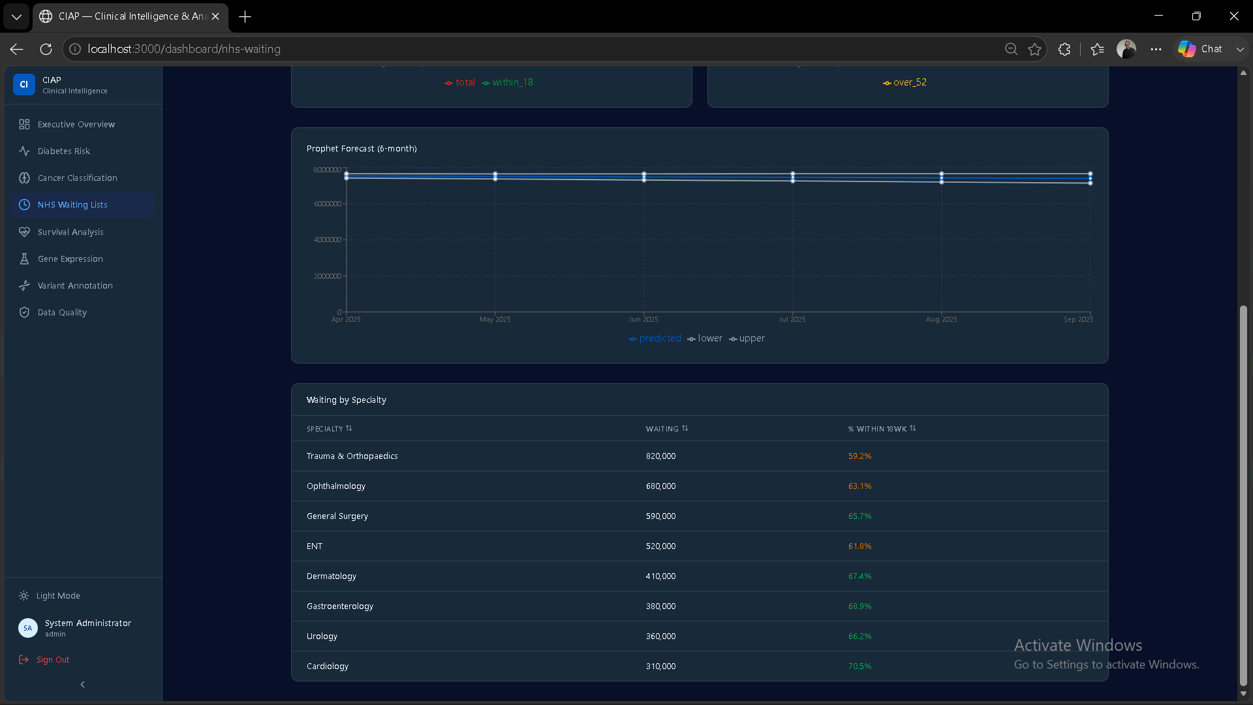Sort table by Waiting column
Viewport: 1253px width, 705px height.
pyautogui.click(x=667, y=429)
